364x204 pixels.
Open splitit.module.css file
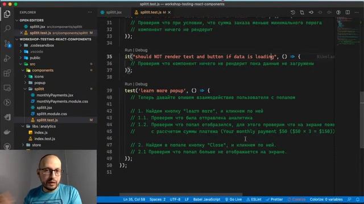pos(52,114)
